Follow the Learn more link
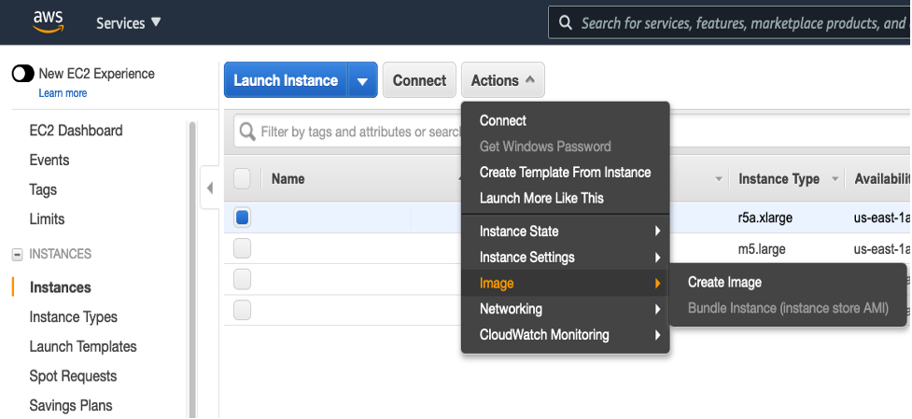The height and width of the screenshot is (419, 912). pyautogui.click(x=63, y=93)
